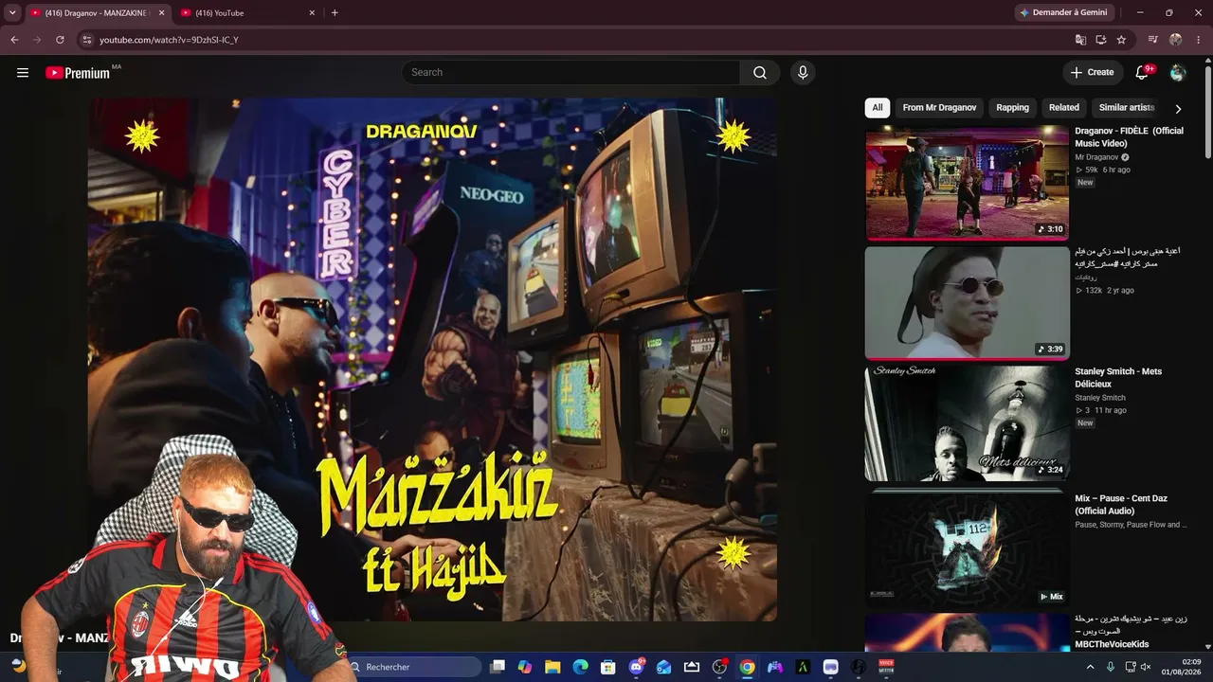The height and width of the screenshot is (682, 1213).
Task: Click the MANZAKINE video player
Action: pyautogui.click(x=433, y=359)
